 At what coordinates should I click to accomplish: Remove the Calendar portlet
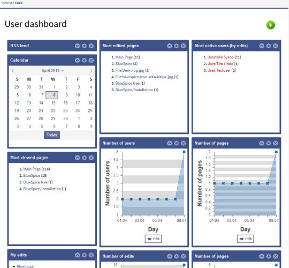coord(91,60)
